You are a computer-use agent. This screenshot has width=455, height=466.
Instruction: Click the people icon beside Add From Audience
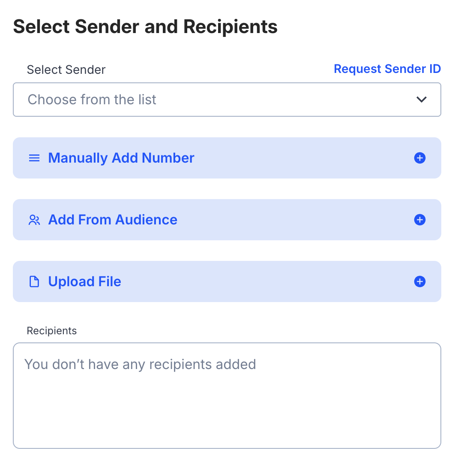[x=34, y=220]
